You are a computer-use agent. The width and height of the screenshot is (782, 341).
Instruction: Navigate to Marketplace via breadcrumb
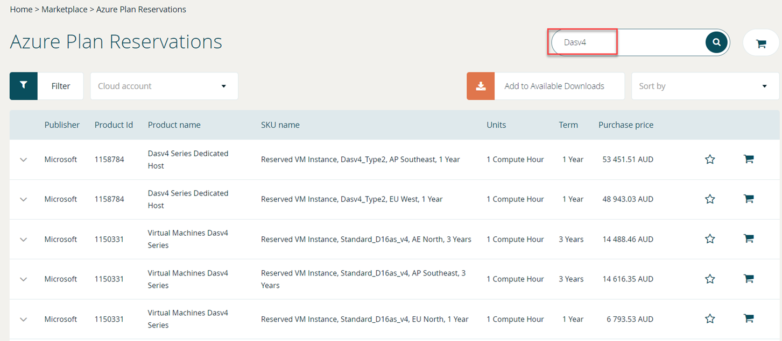[64, 9]
